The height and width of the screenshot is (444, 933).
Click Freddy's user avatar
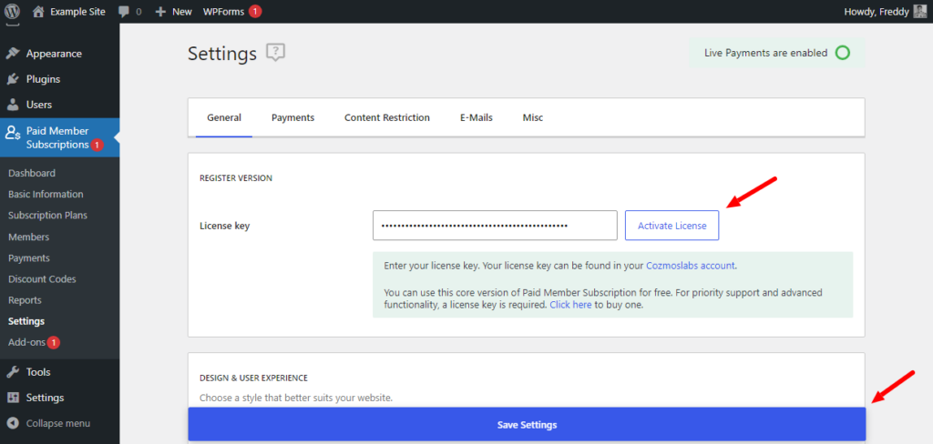point(919,11)
